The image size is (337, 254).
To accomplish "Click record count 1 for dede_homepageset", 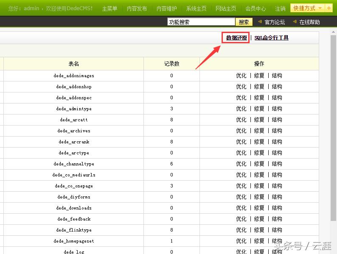I will click(171, 241).
